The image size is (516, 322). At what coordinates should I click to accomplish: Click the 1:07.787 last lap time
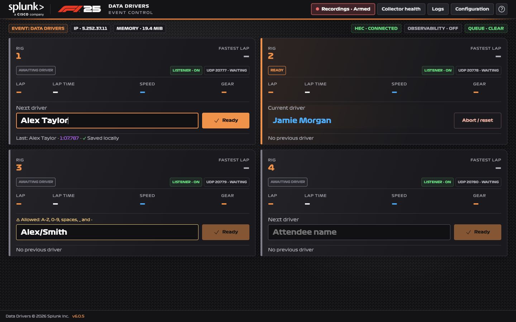pyautogui.click(x=69, y=138)
